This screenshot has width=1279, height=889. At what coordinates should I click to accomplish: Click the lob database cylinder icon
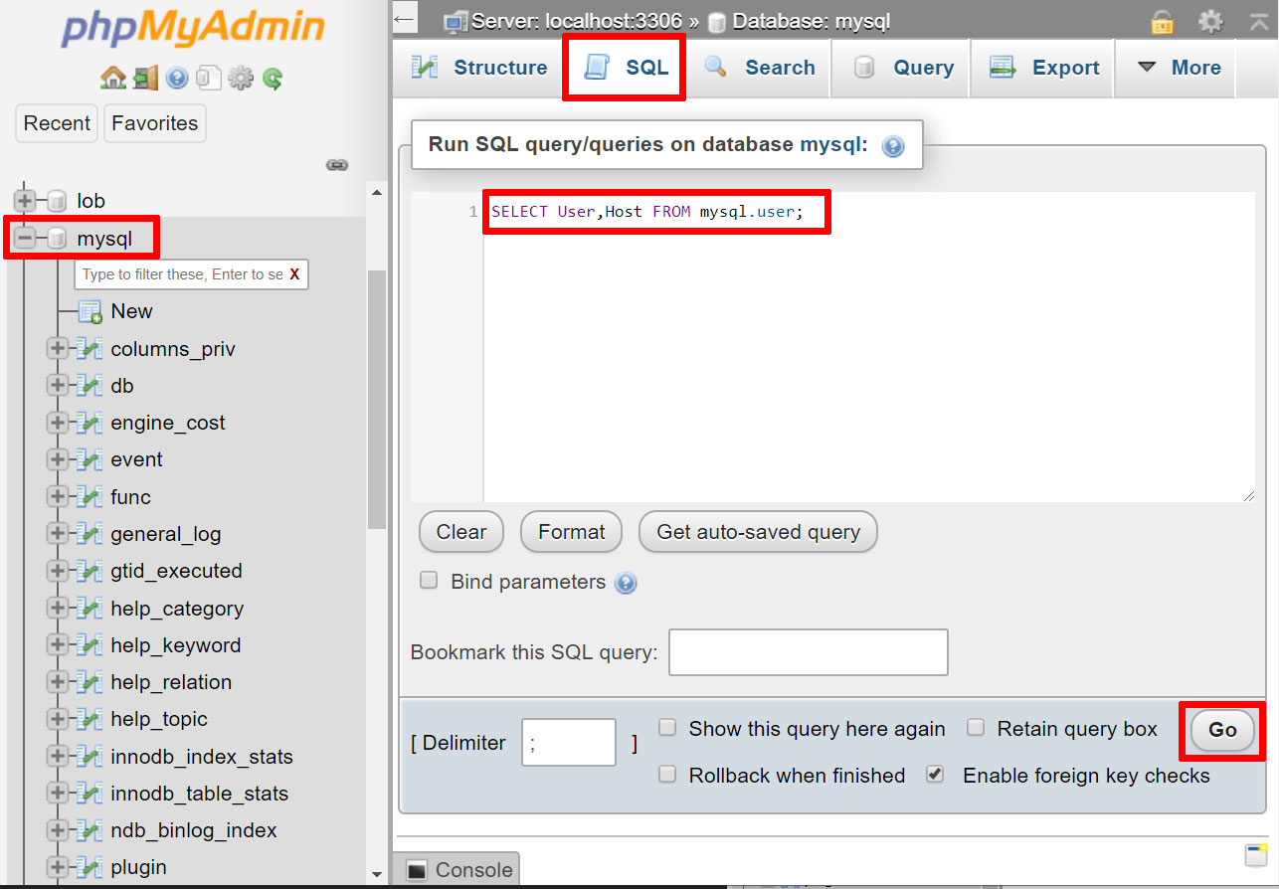click(x=57, y=201)
